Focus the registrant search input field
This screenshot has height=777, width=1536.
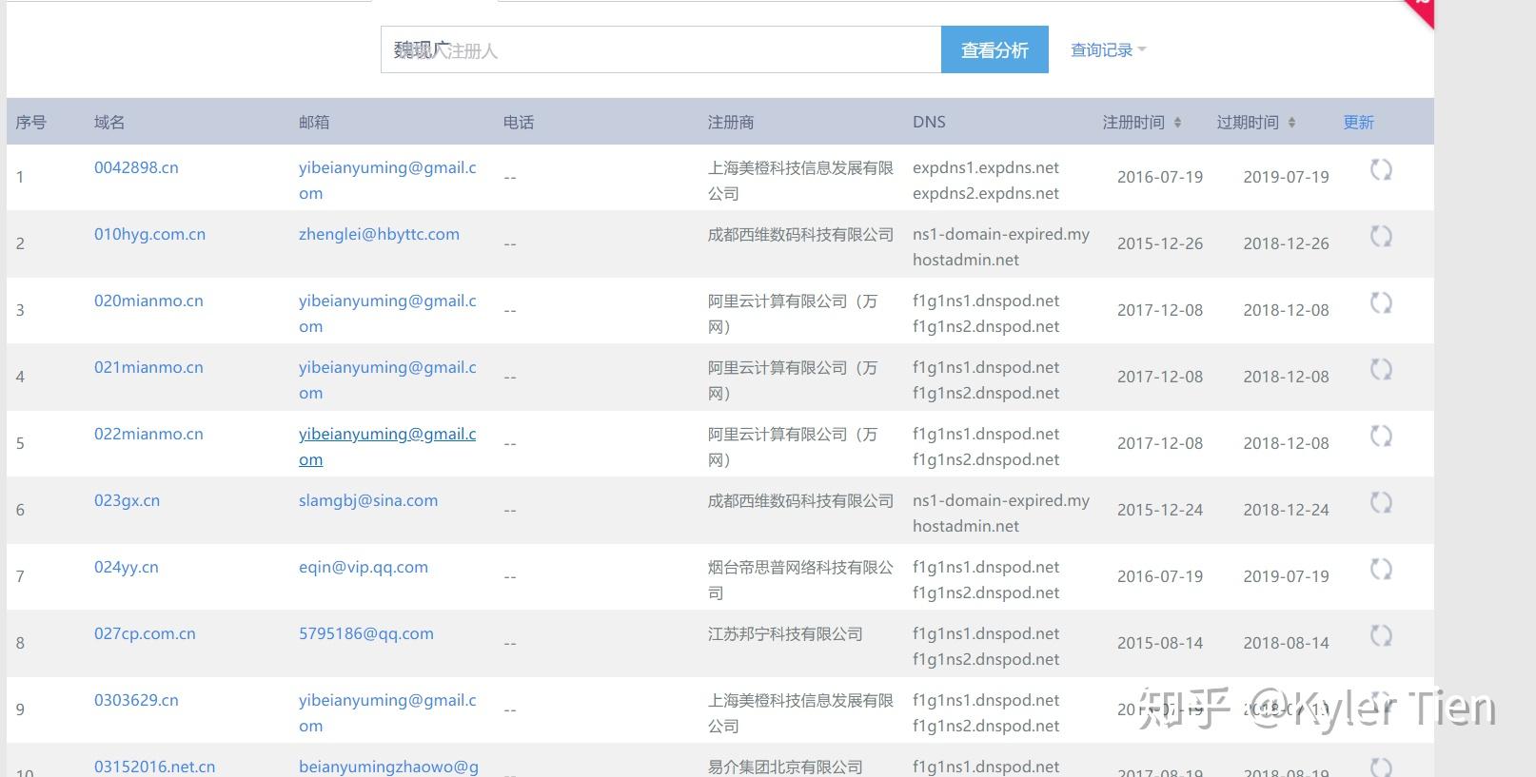pos(660,49)
